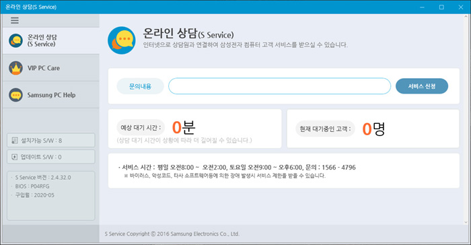Open the 업데이트 S/W : 0 button
This screenshot has height=245, width=471.
click(50, 157)
